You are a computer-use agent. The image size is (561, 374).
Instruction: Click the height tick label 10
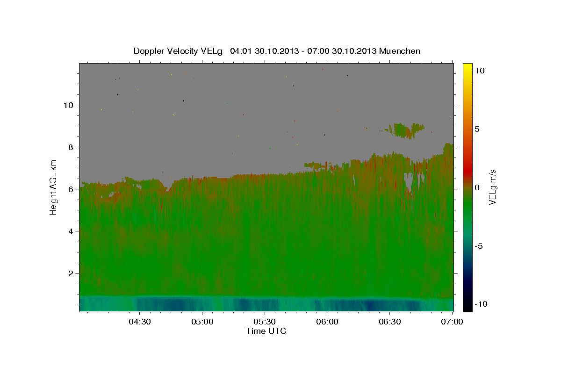69,105
